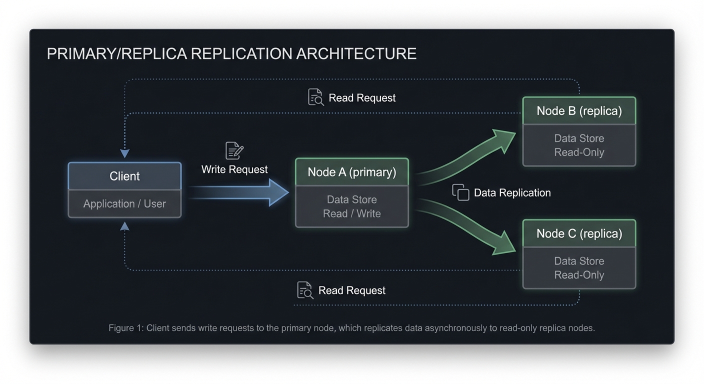
Task: Expand the Node B (replica) header
Action: [578, 110]
